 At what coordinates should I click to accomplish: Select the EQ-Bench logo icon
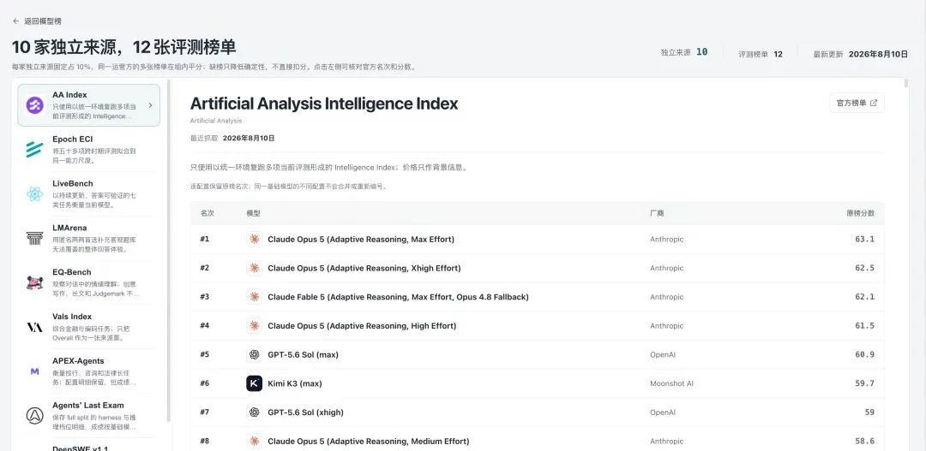pos(35,283)
